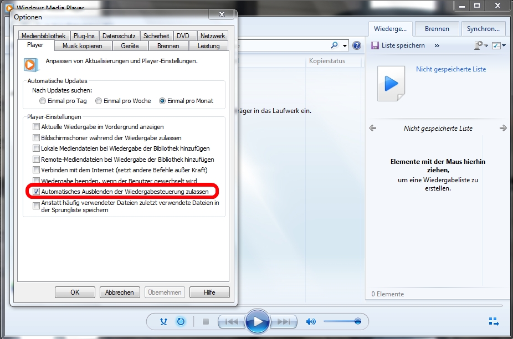Confirm with the OK button
The image size is (513, 339).
coord(75,292)
